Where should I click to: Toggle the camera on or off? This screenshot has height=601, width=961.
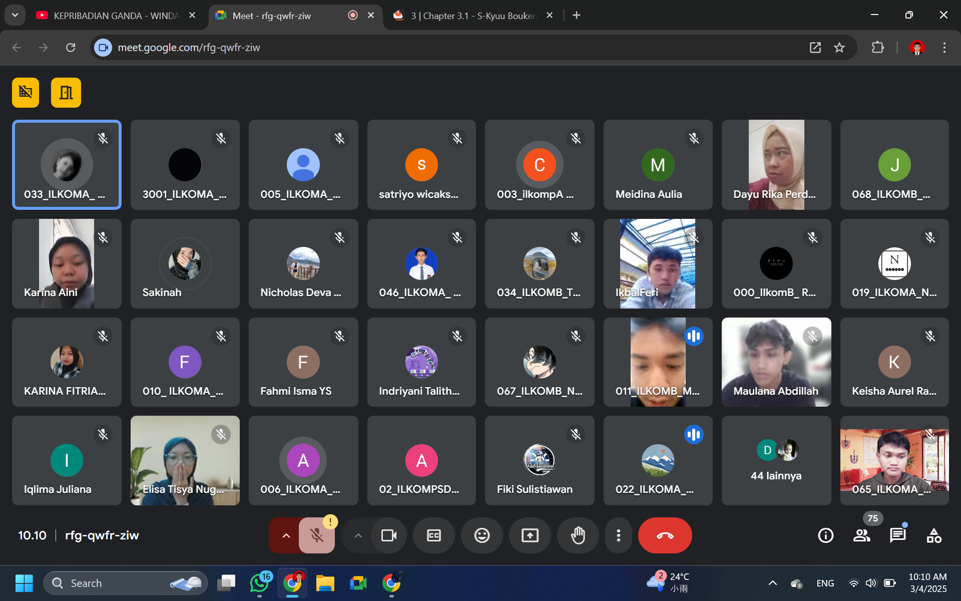[388, 535]
